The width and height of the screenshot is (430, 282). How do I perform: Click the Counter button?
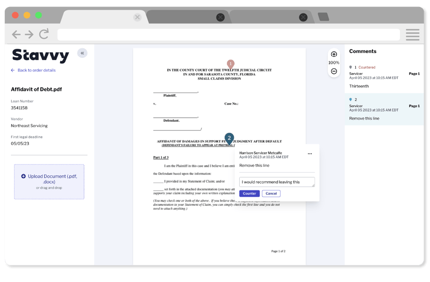coord(249,194)
